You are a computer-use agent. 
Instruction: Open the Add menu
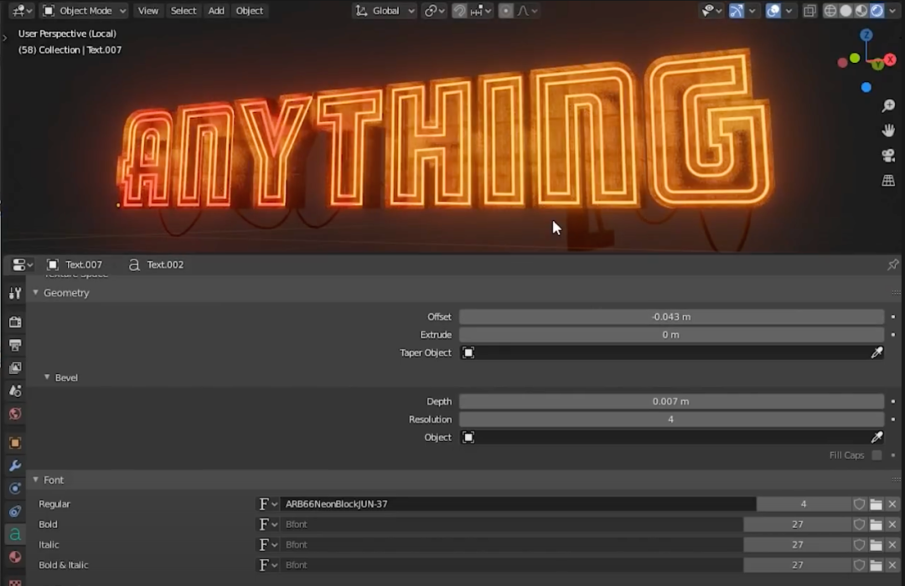[216, 10]
